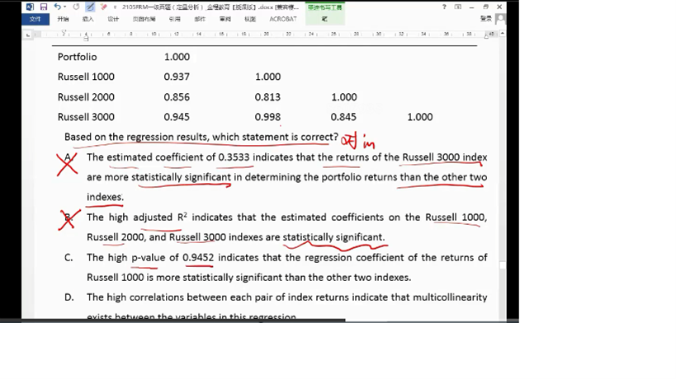Open the 文件 (File) tab

tap(35, 19)
